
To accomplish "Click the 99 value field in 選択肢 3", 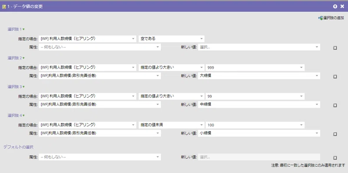I will 255,96.
